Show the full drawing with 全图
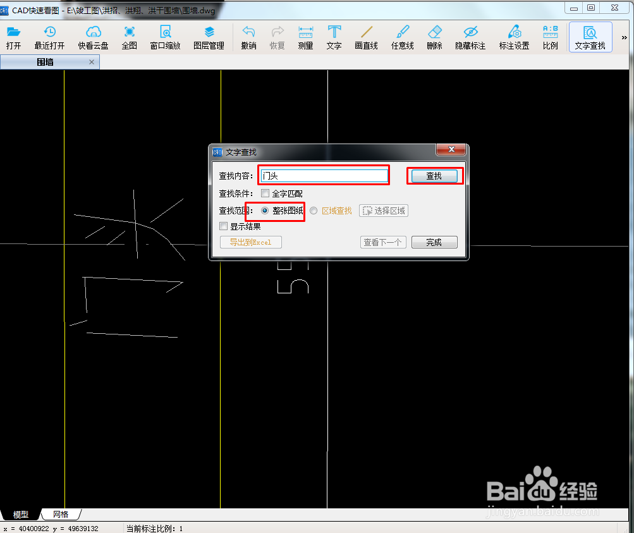The width and height of the screenshot is (634, 533). pyautogui.click(x=130, y=37)
